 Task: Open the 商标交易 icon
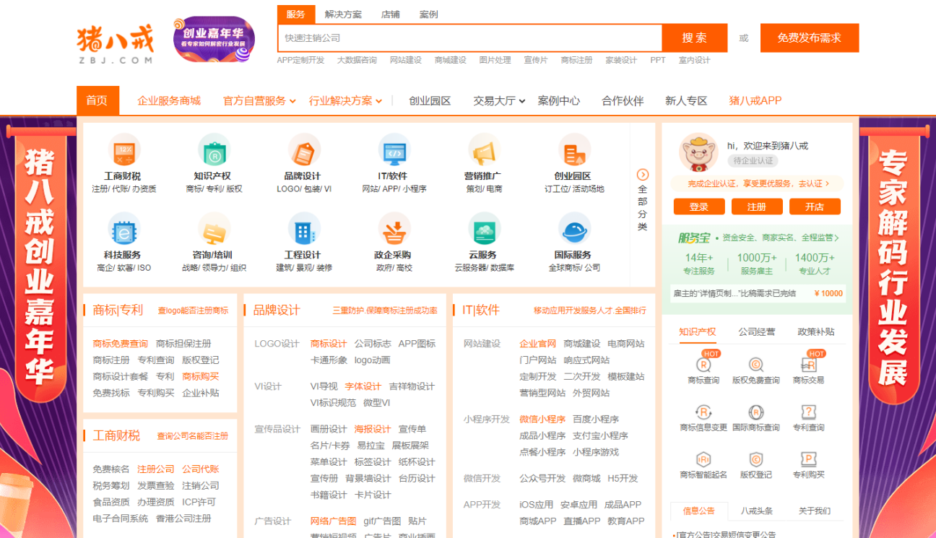coord(808,365)
